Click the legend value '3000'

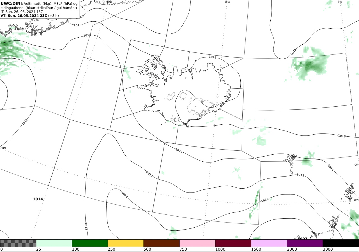pos(328,249)
